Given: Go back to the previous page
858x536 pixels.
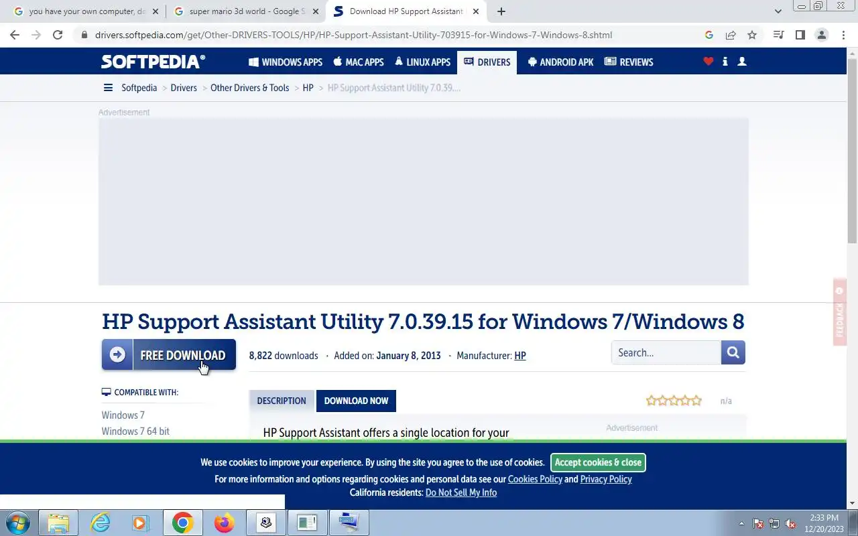Looking at the screenshot, I should pos(15,35).
